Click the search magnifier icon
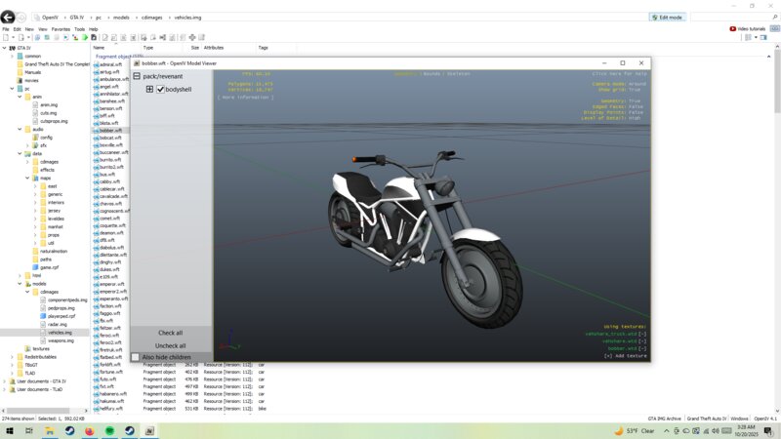The height and width of the screenshot is (439, 781). point(773,17)
